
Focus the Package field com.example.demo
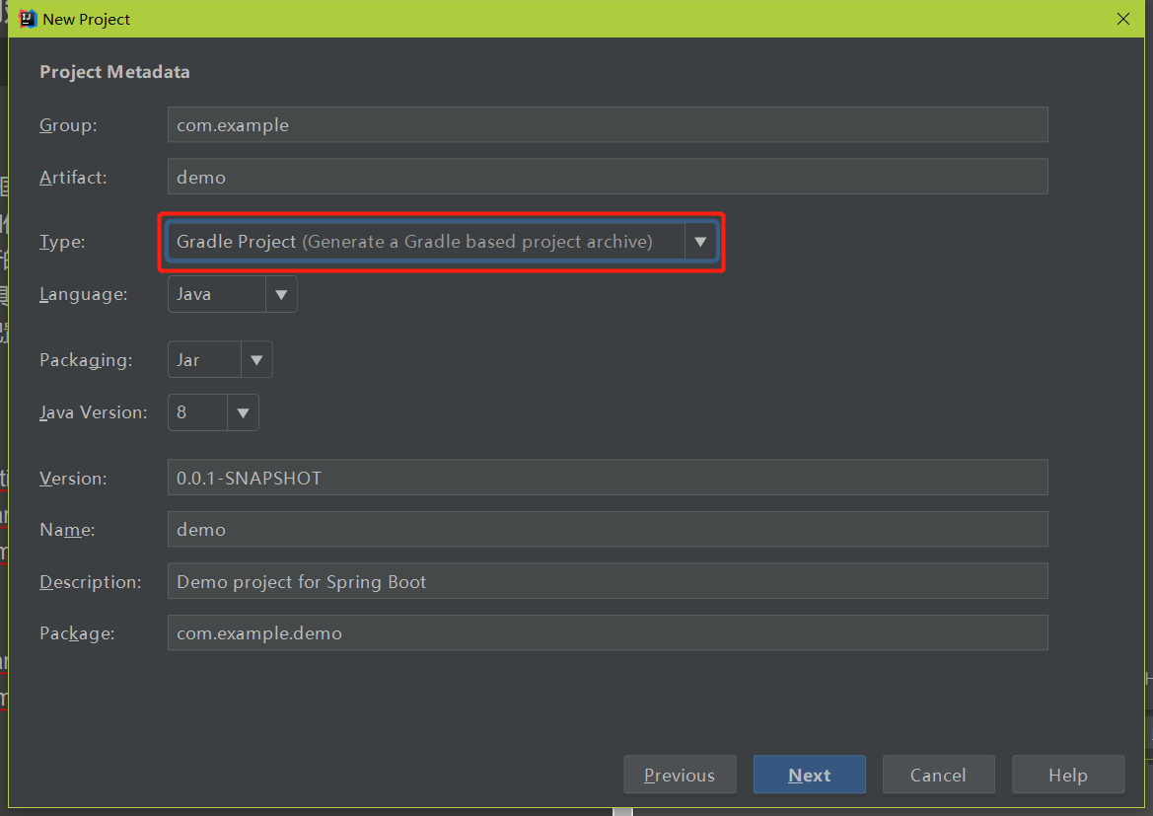point(608,632)
